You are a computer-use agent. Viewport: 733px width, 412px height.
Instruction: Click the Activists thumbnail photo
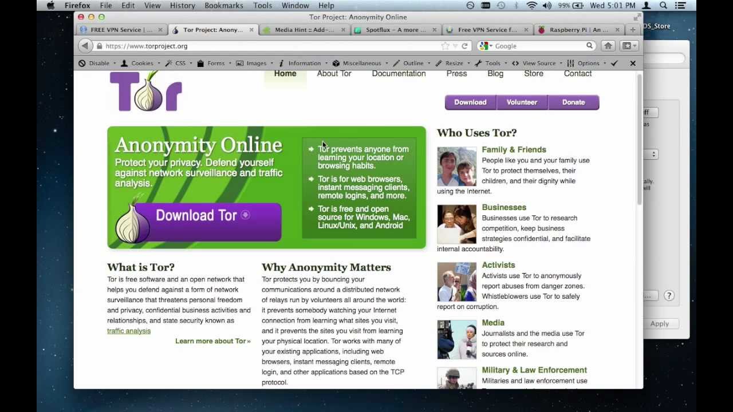click(x=456, y=282)
